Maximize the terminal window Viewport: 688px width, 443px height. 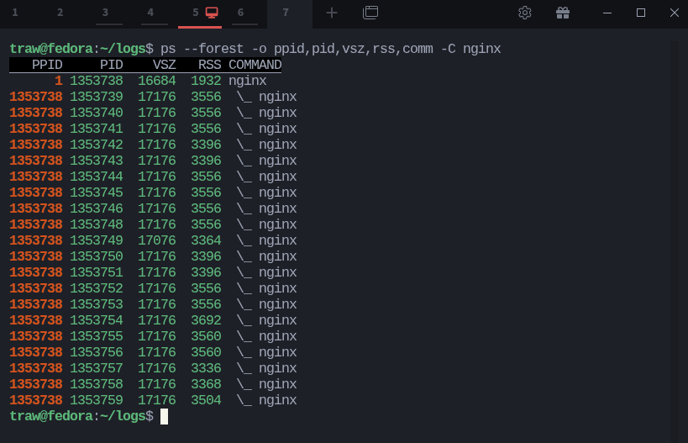pos(641,13)
